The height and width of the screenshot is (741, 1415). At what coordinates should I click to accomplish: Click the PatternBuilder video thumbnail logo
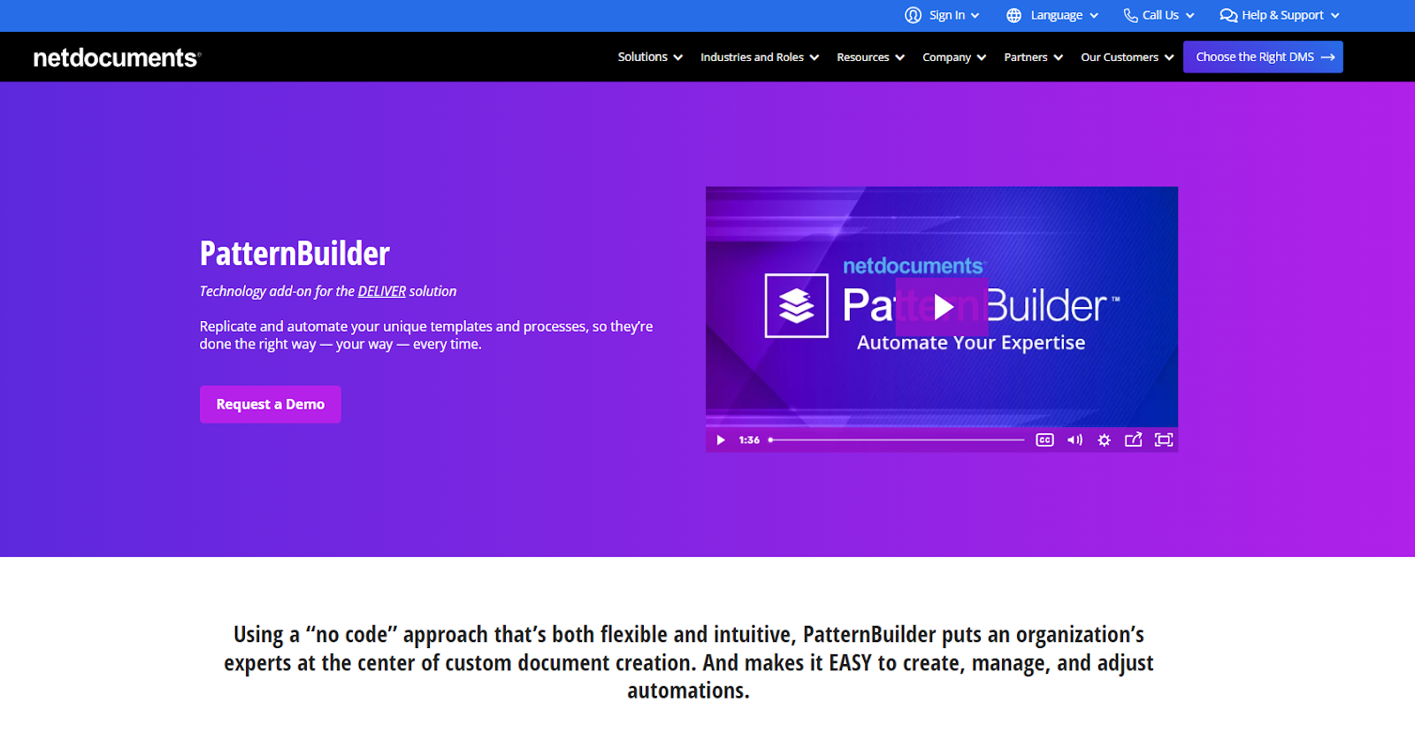797,306
